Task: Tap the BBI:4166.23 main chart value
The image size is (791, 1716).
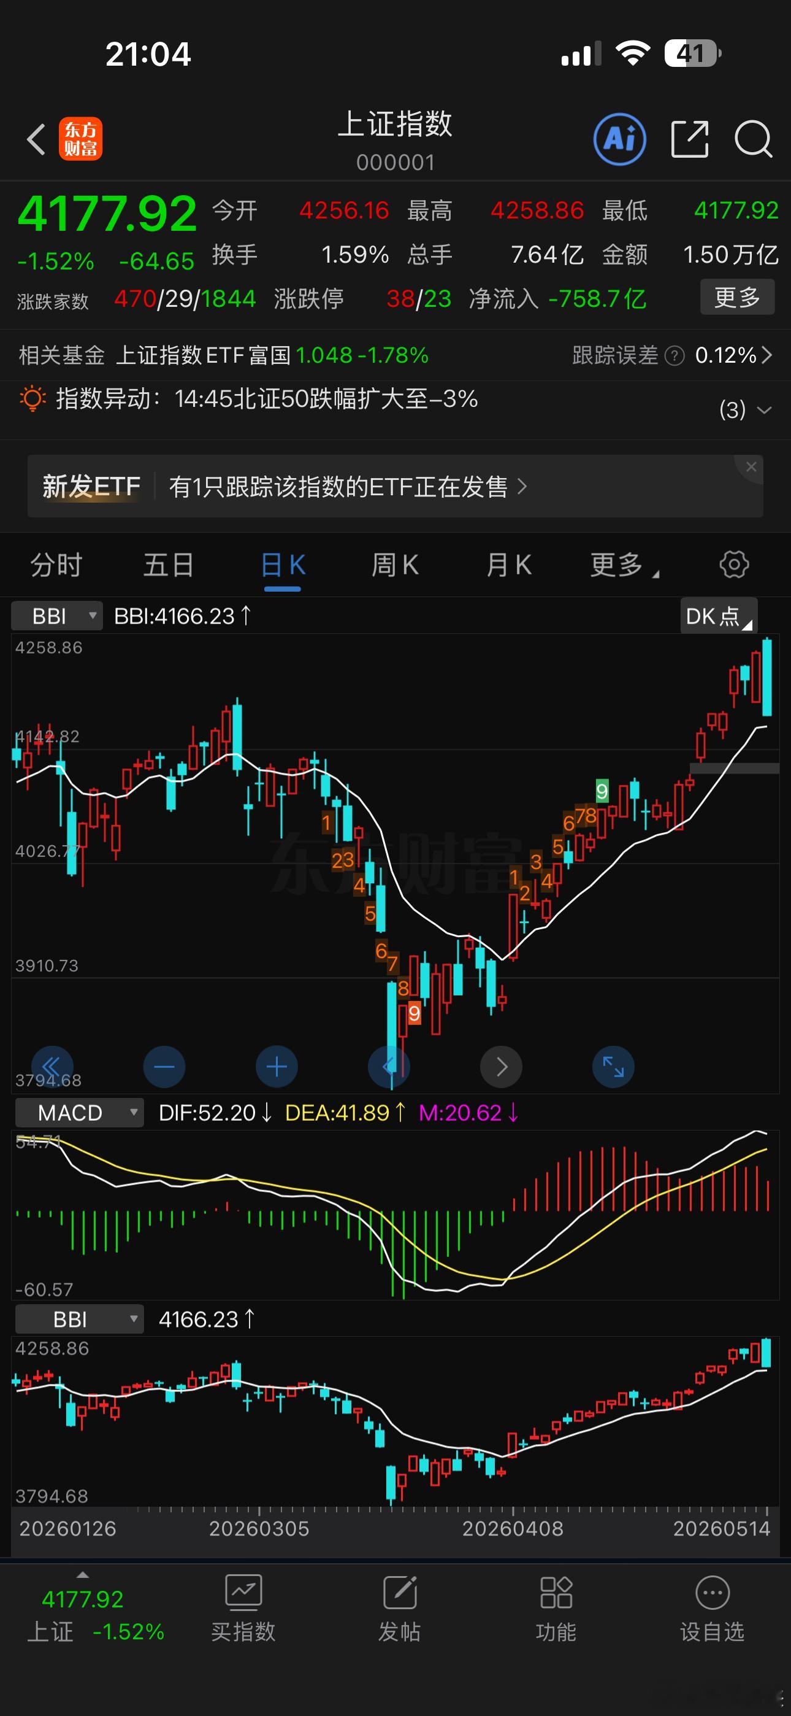Action: pyautogui.click(x=182, y=616)
